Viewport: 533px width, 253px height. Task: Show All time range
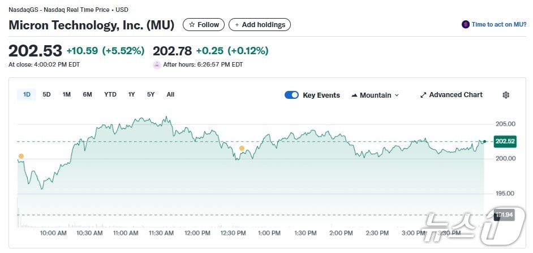tap(170, 94)
